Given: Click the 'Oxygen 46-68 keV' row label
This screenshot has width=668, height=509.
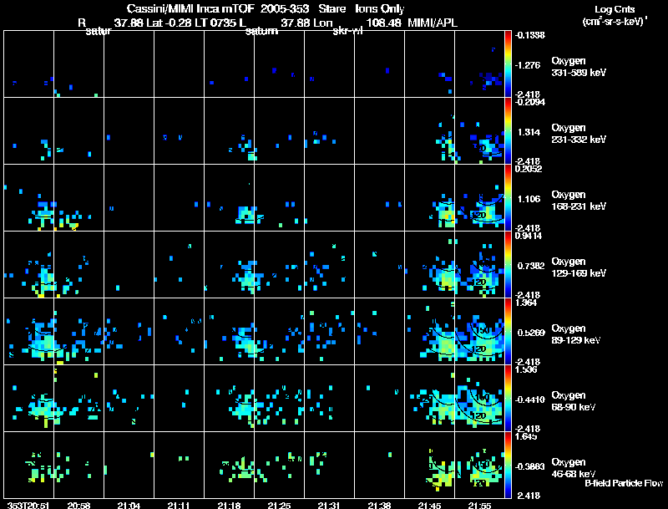Looking at the screenshot, I should tap(574, 468).
